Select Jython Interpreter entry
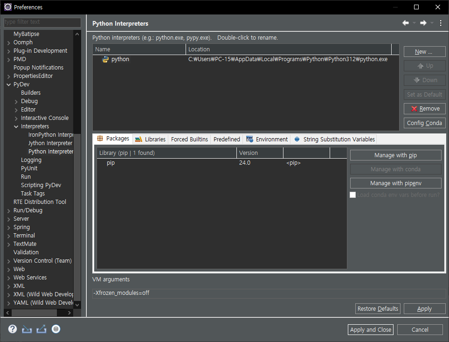This screenshot has height=342, width=449. (x=50, y=143)
